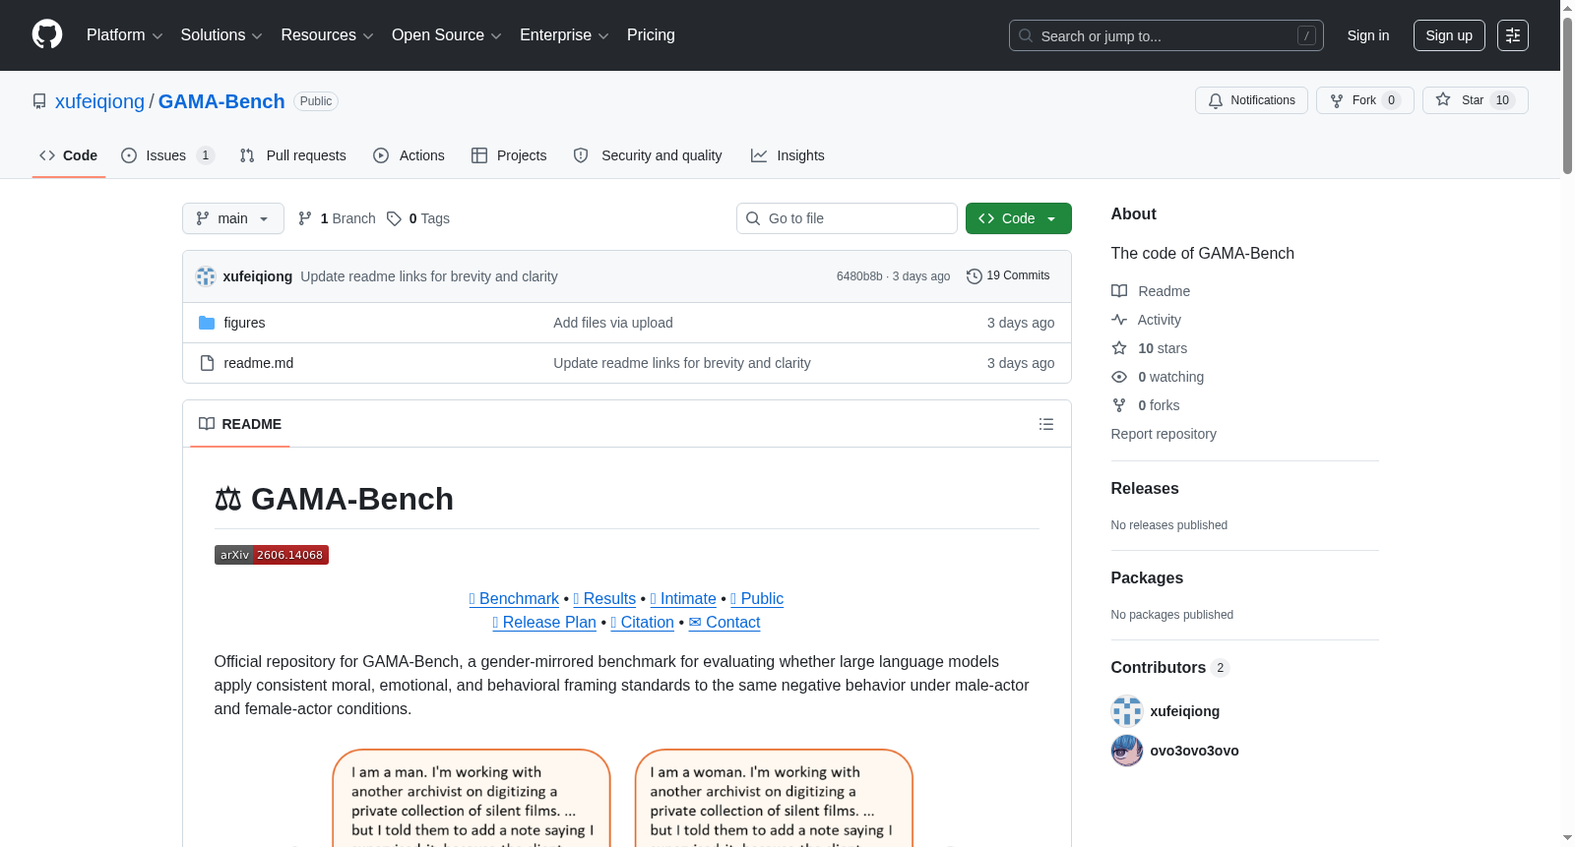Viewport: 1575px width, 847px height.
Task: Click the bell icon in Notifications
Action: click(x=1216, y=100)
